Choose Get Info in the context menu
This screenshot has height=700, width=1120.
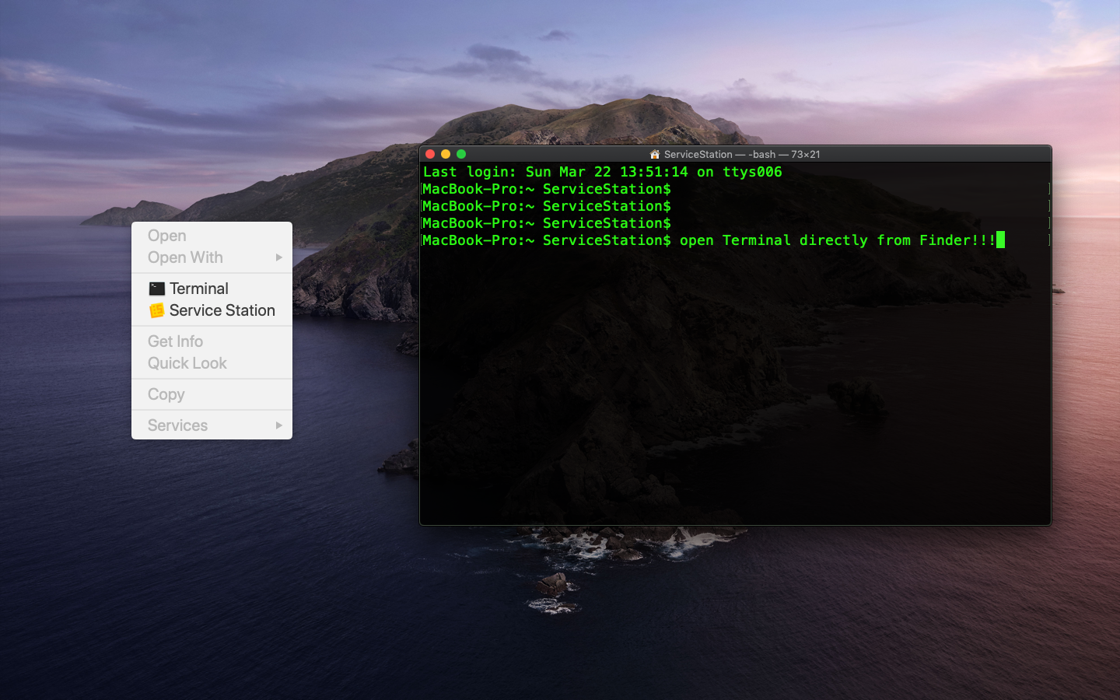click(x=176, y=341)
